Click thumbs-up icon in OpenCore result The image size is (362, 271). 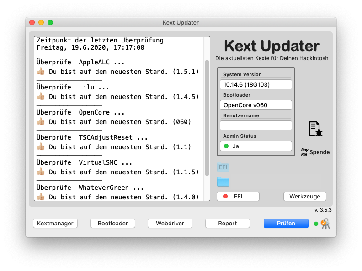(41, 121)
